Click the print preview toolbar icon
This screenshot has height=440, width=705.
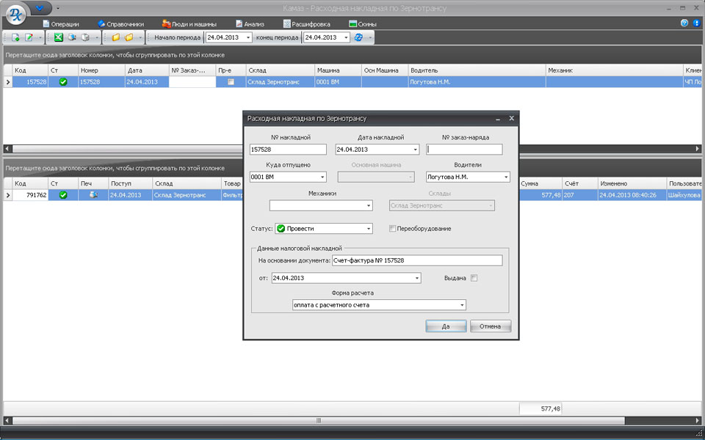coord(72,37)
